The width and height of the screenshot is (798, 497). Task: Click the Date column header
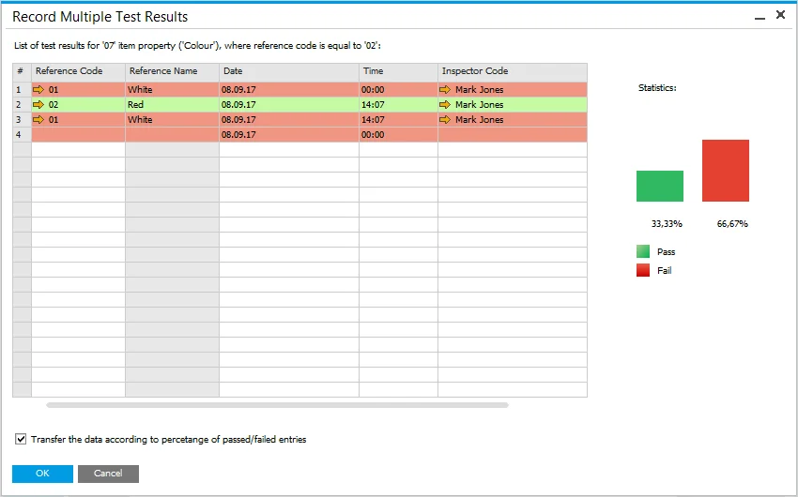[x=288, y=71]
